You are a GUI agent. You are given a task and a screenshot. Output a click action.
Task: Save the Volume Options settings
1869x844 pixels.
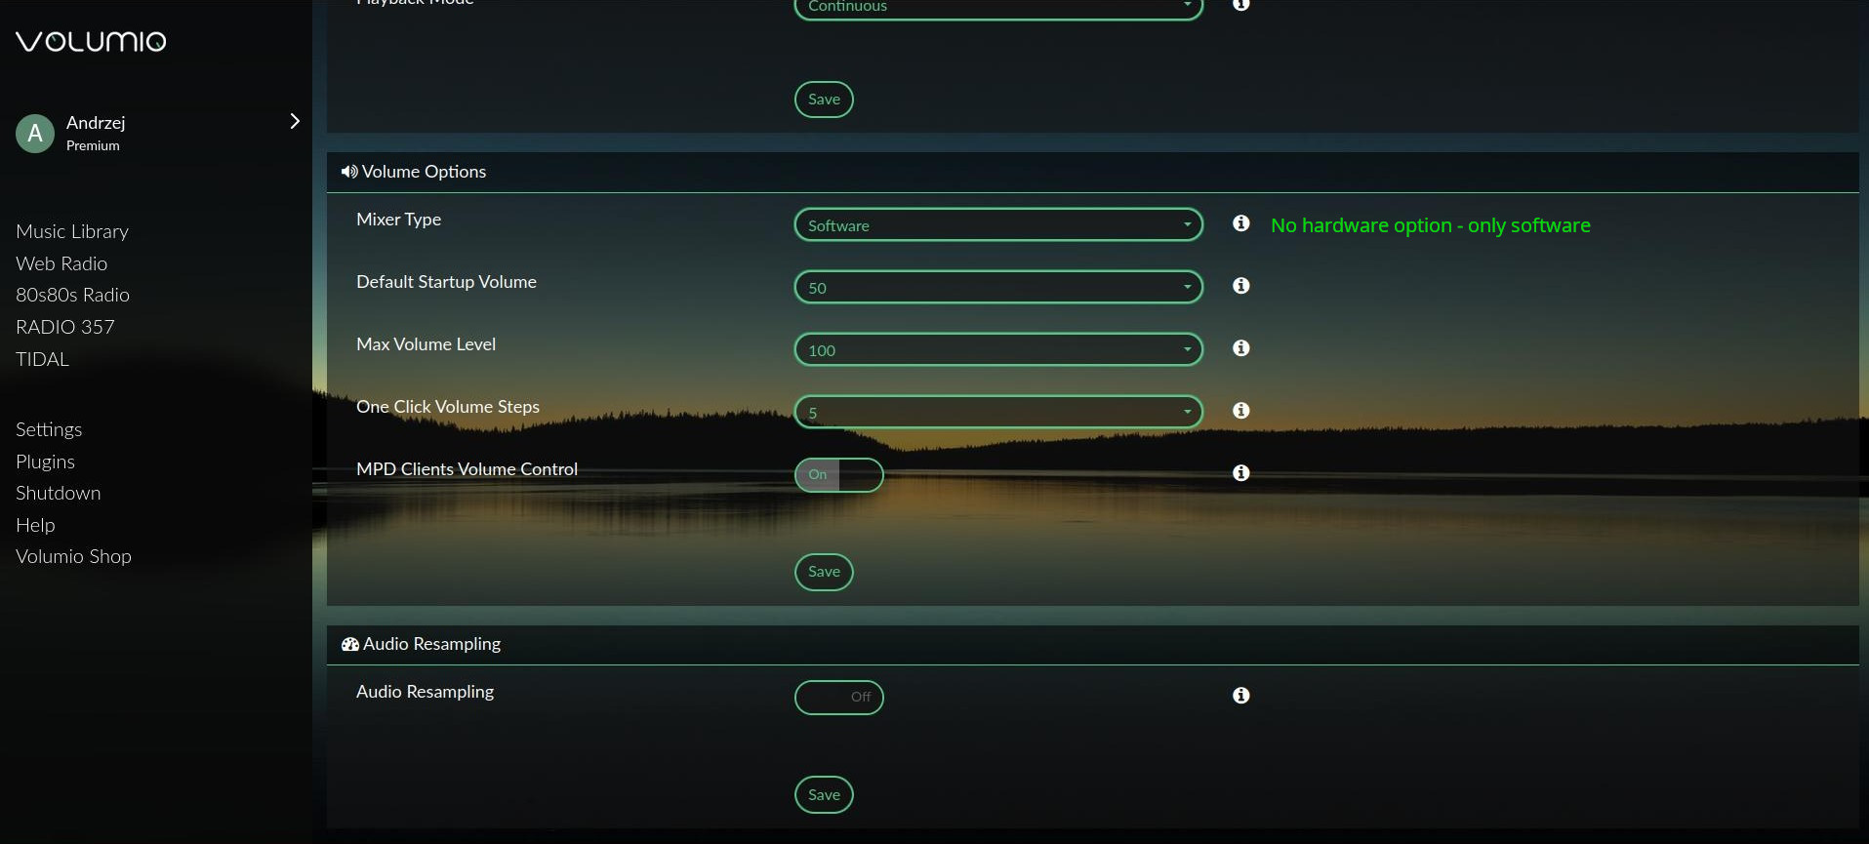(x=824, y=572)
